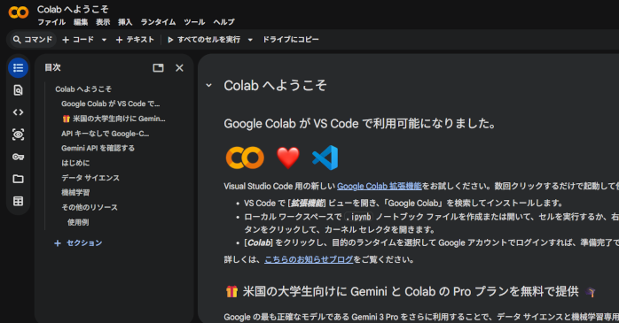Select はじめに in the contents list
619x323 pixels.
coord(75,163)
